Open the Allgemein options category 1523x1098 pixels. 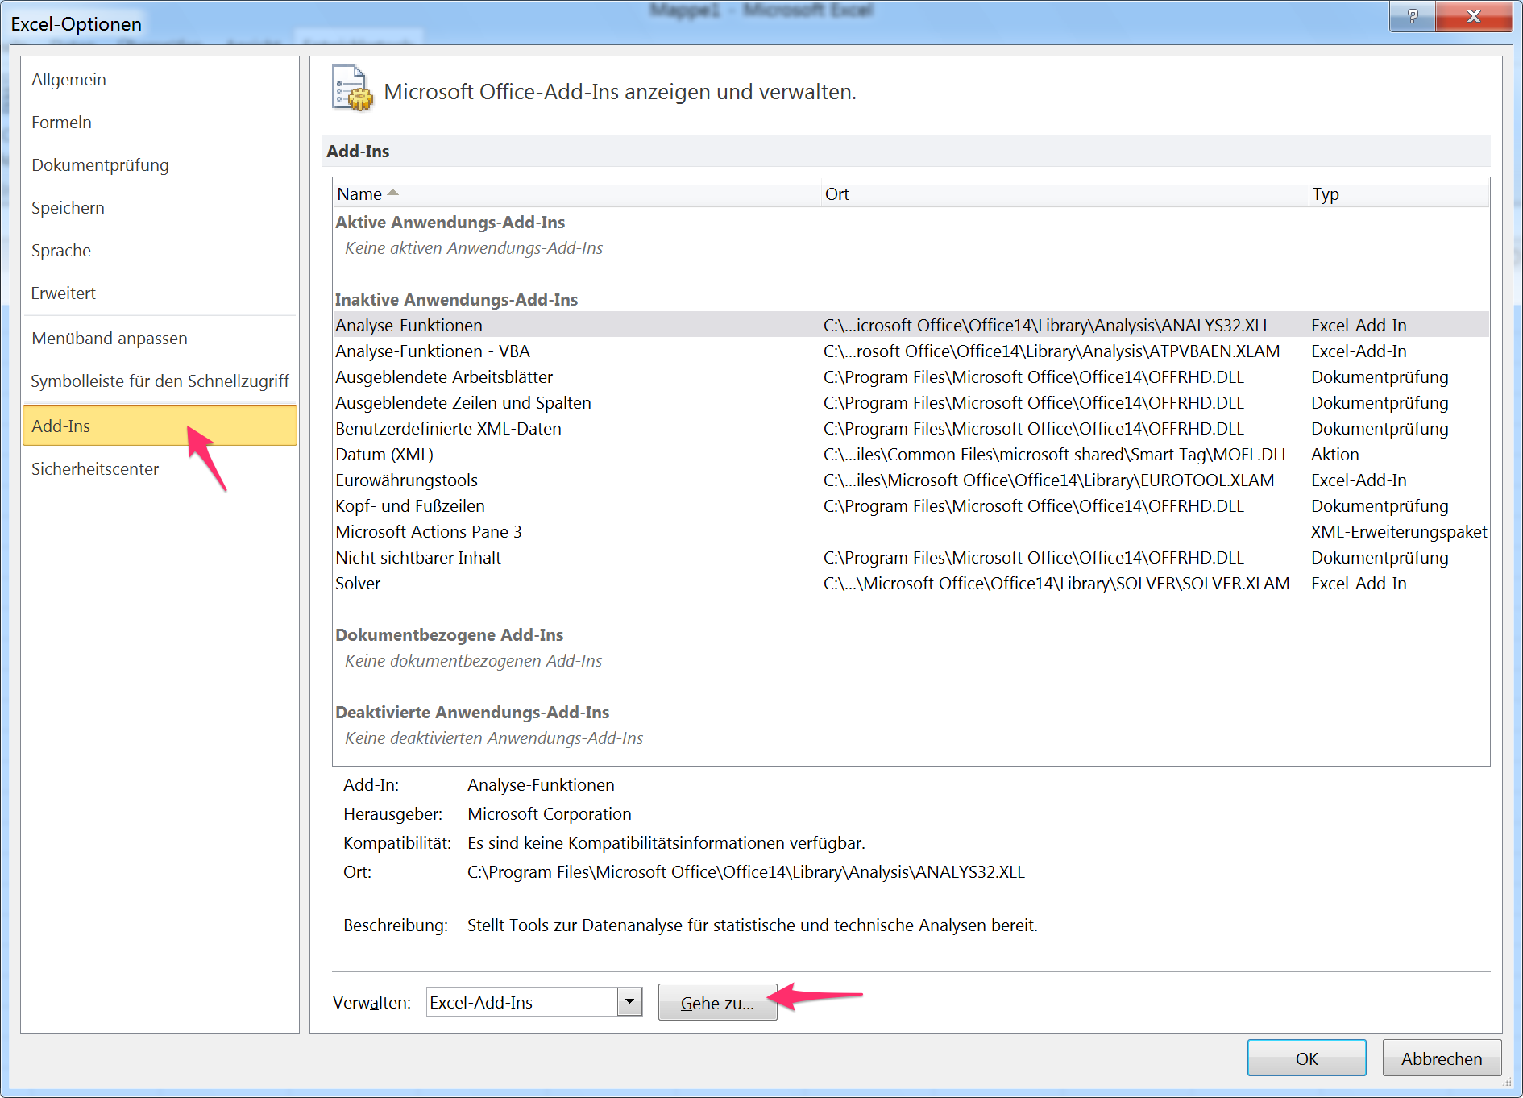(x=68, y=79)
